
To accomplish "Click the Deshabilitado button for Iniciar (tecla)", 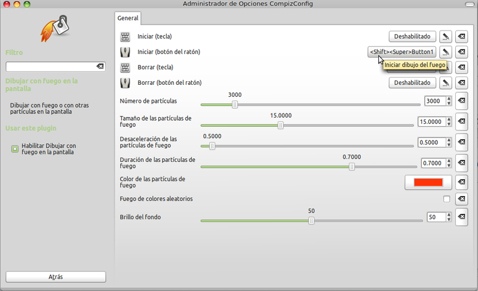I will (412, 37).
